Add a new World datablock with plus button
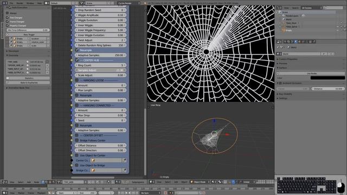 tap(329, 54)
